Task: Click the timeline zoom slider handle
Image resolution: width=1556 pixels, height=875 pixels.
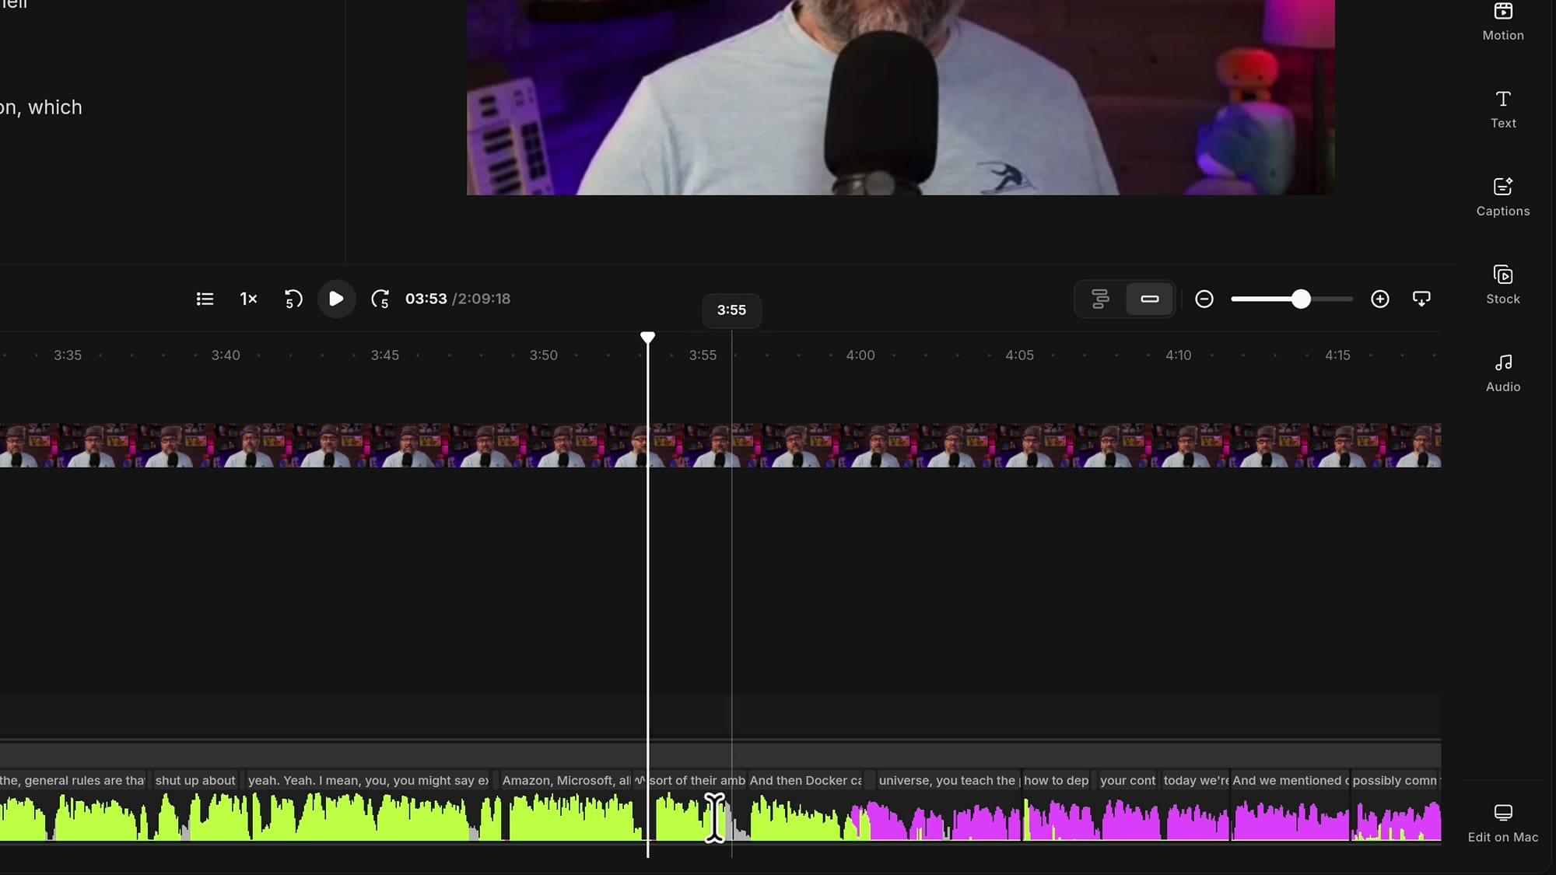Action: coord(1301,299)
